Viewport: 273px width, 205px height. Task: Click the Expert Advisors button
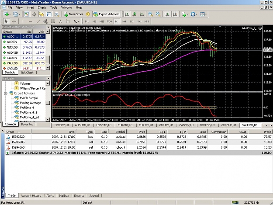pos(107,14)
